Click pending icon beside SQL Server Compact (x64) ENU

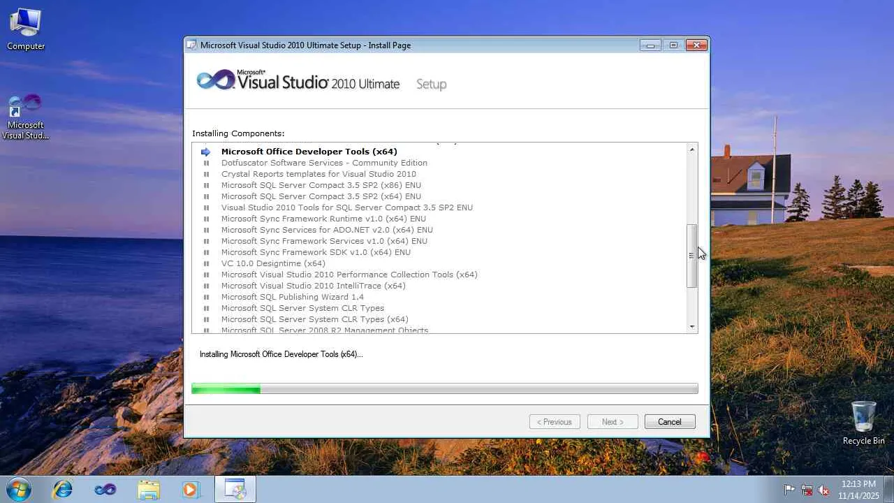pos(206,196)
